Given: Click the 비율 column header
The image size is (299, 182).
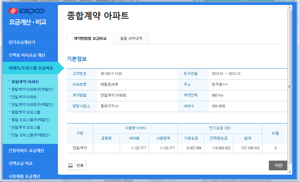Looking at the screenshot, I should click(275, 133).
